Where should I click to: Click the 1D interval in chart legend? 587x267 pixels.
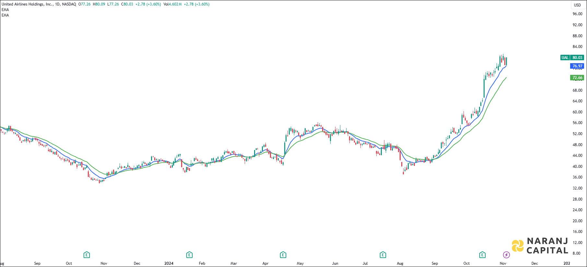point(58,4)
